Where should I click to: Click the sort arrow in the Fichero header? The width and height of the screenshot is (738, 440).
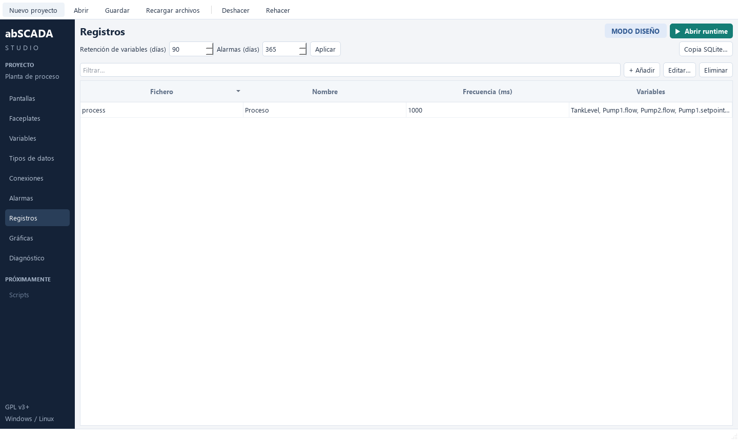tap(238, 91)
